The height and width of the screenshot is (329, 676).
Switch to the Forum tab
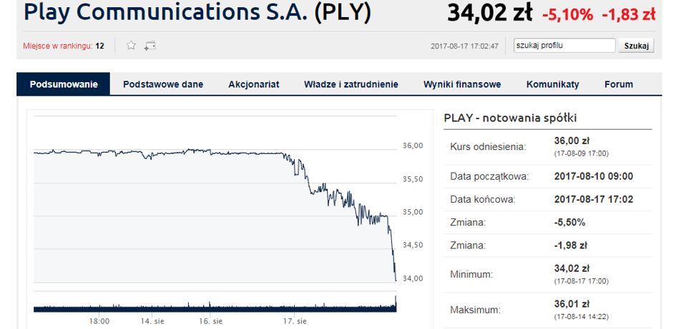618,84
